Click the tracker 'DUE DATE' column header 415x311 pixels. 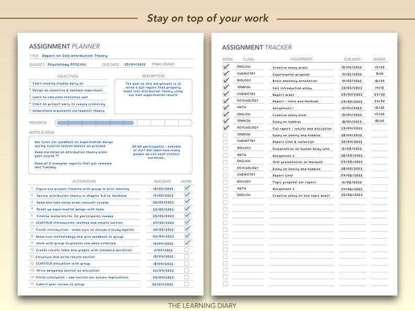click(352, 59)
